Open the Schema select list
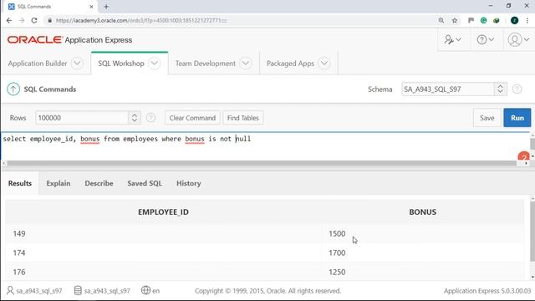The width and height of the screenshot is (535, 301). [454, 89]
